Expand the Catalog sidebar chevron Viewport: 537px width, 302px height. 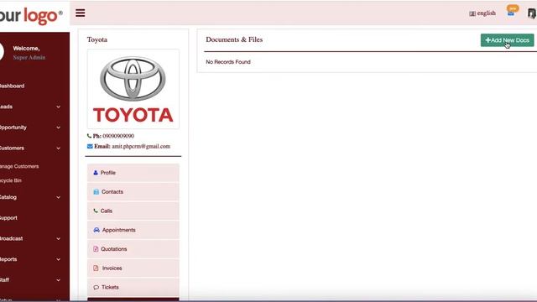pos(58,197)
